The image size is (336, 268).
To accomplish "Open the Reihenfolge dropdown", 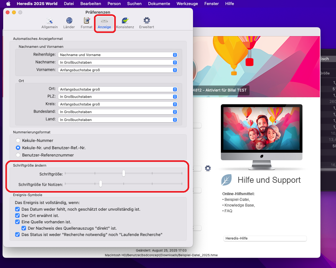I will click(118, 55).
